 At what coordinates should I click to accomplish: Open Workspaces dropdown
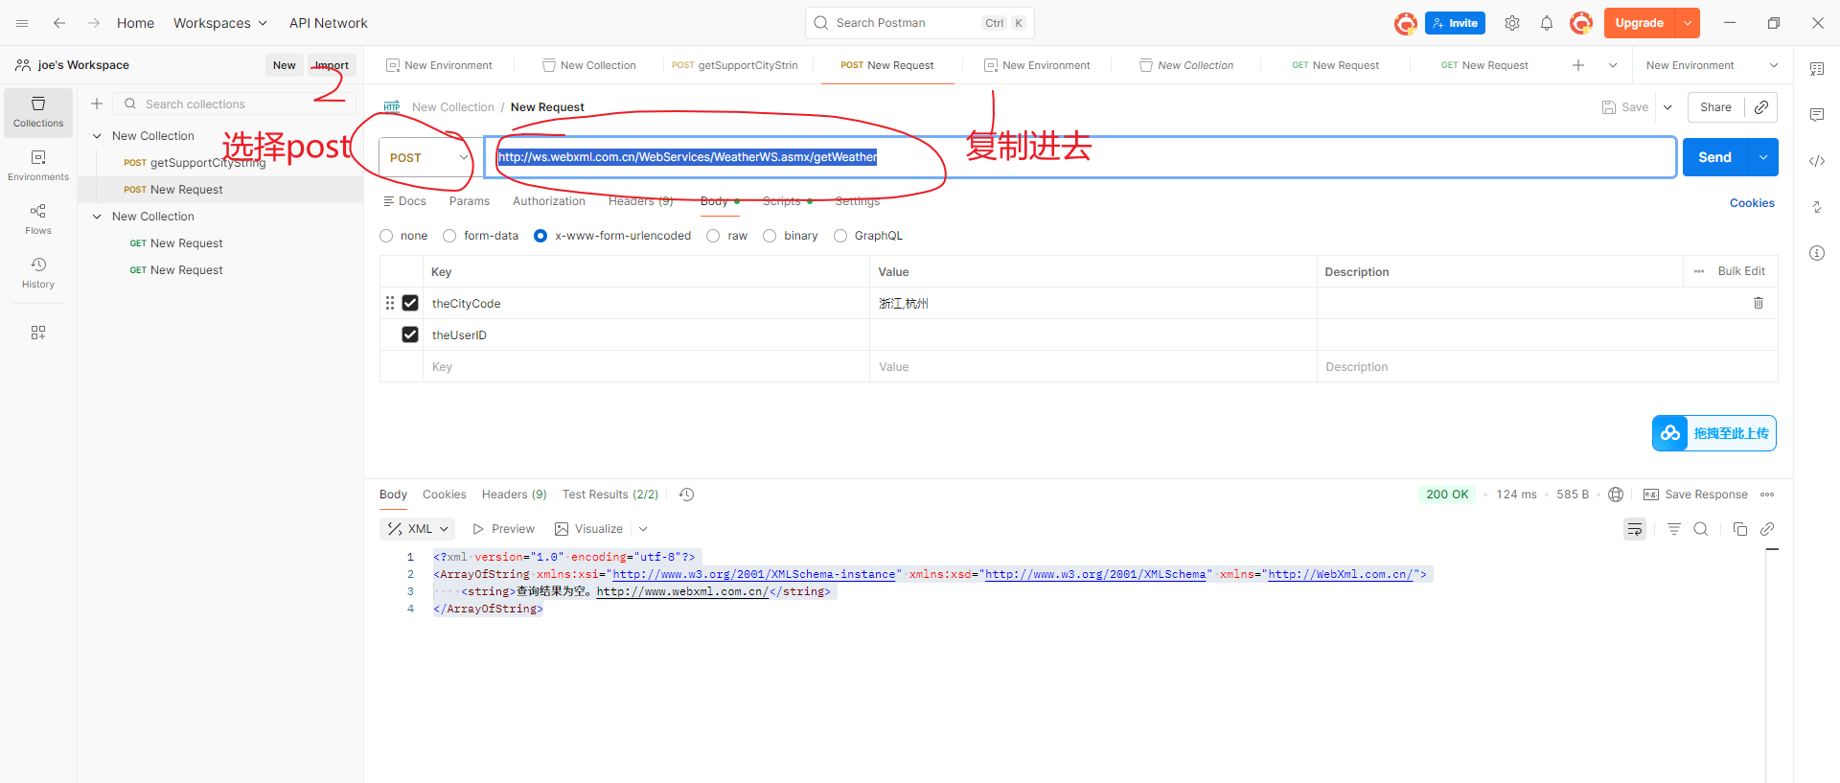pos(219,23)
